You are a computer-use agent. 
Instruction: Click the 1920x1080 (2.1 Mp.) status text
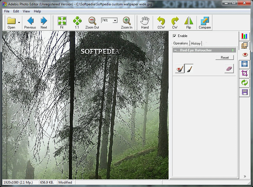pyautogui.click(x=18, y=182)
